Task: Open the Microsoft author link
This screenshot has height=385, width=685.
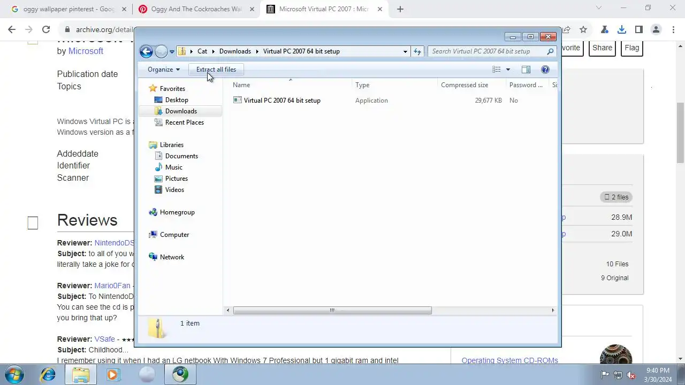Action: tap(86, 51)
